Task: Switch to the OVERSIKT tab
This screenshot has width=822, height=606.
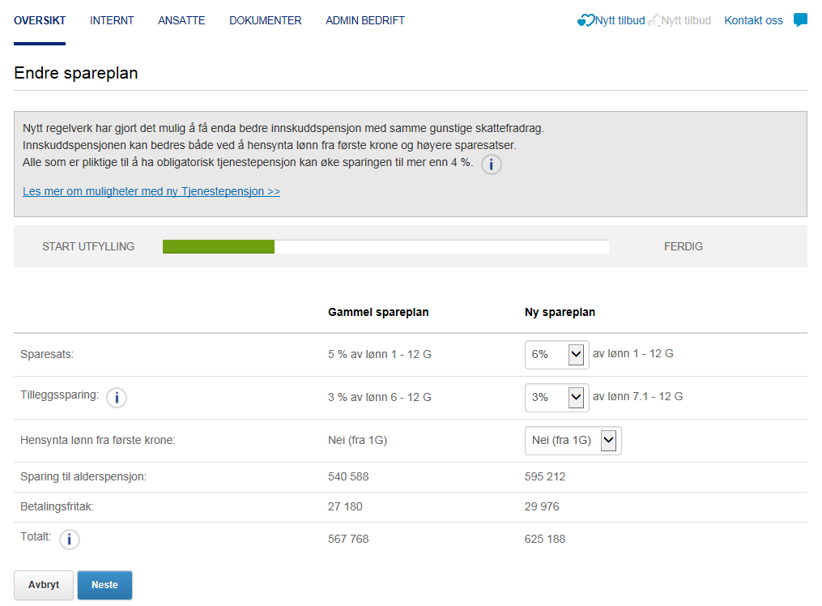Action: (x=40, y=20)
